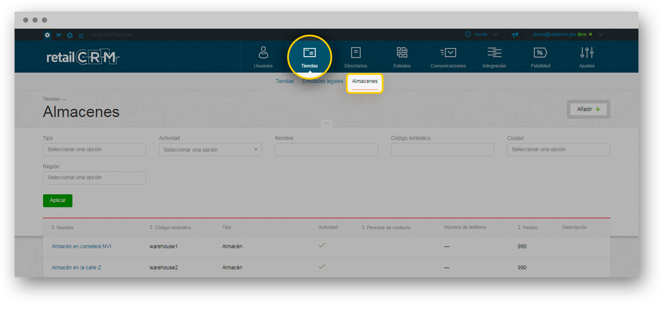Open the demo@retailcrm.pro account menu
Screen dimensions: 665x310
click(568, 34)
